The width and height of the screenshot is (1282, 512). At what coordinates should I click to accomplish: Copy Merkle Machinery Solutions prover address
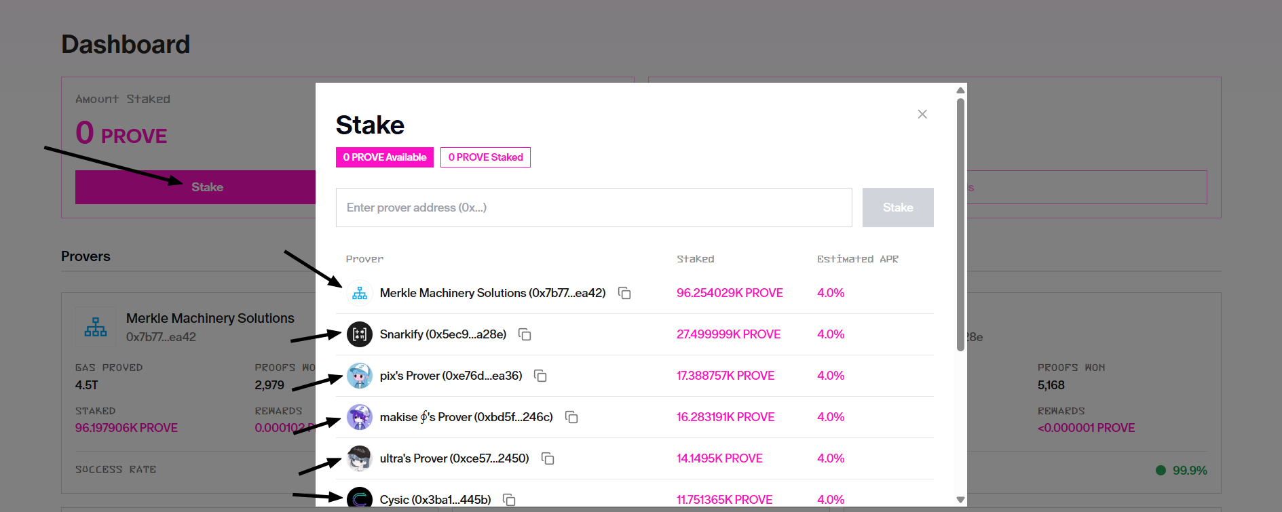point(624,293)
